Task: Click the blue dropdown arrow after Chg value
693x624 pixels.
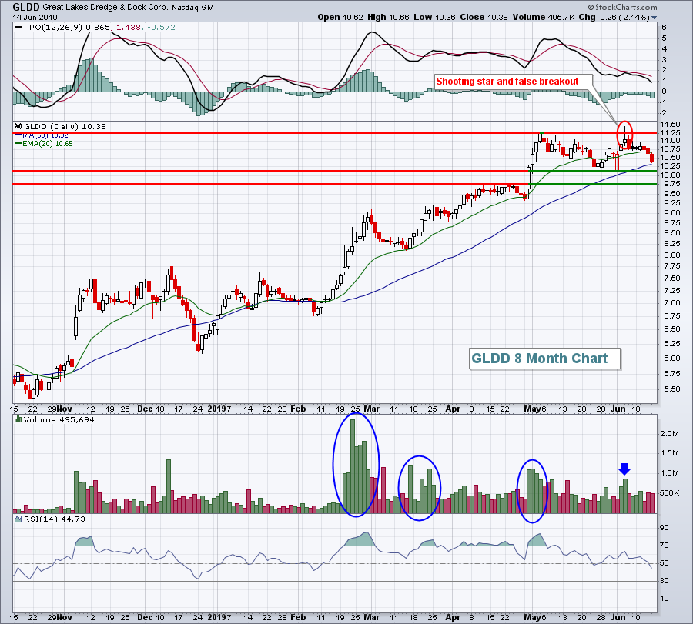Action: [x=654, y=18]
